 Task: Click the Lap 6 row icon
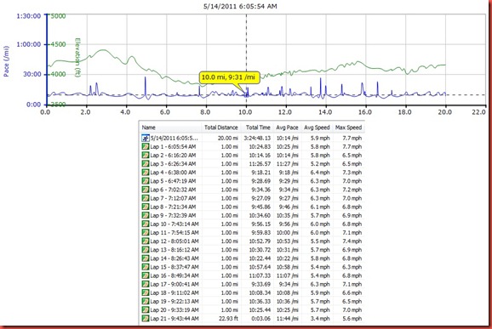point(146,190)
